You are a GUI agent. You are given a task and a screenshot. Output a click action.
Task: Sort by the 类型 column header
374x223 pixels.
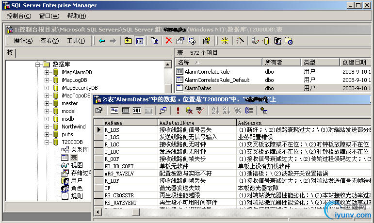click(320, 62)
